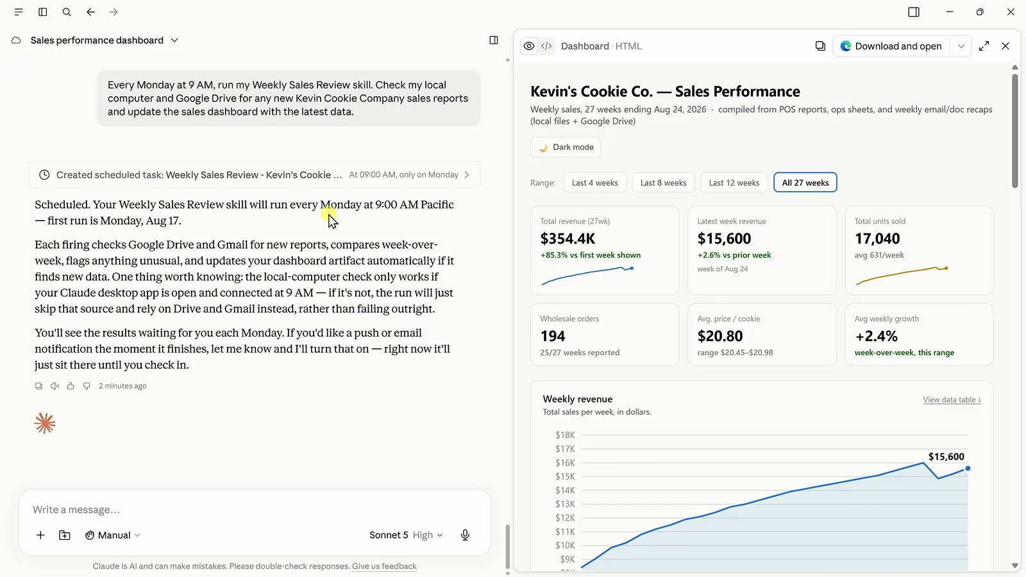Switch to artifact code view
The image size is (1026, 577).
546,46
